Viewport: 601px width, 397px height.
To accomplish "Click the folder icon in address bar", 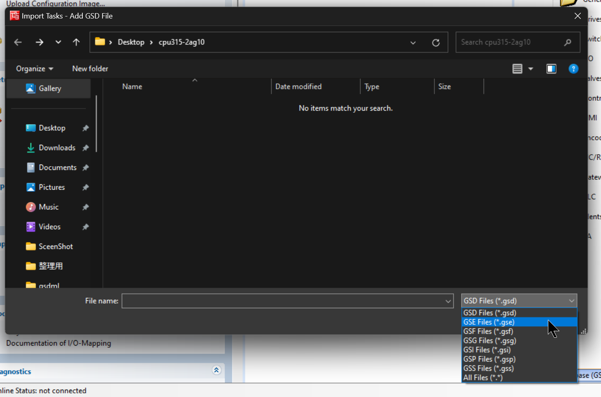I will tap(100, 42).
